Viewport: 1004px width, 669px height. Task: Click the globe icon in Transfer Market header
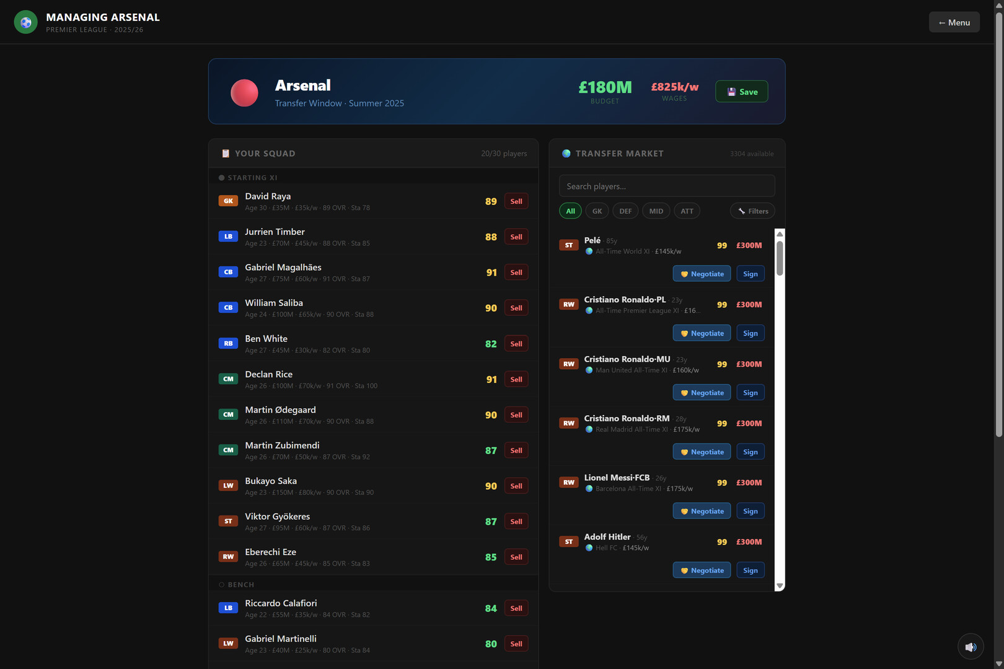566,154
